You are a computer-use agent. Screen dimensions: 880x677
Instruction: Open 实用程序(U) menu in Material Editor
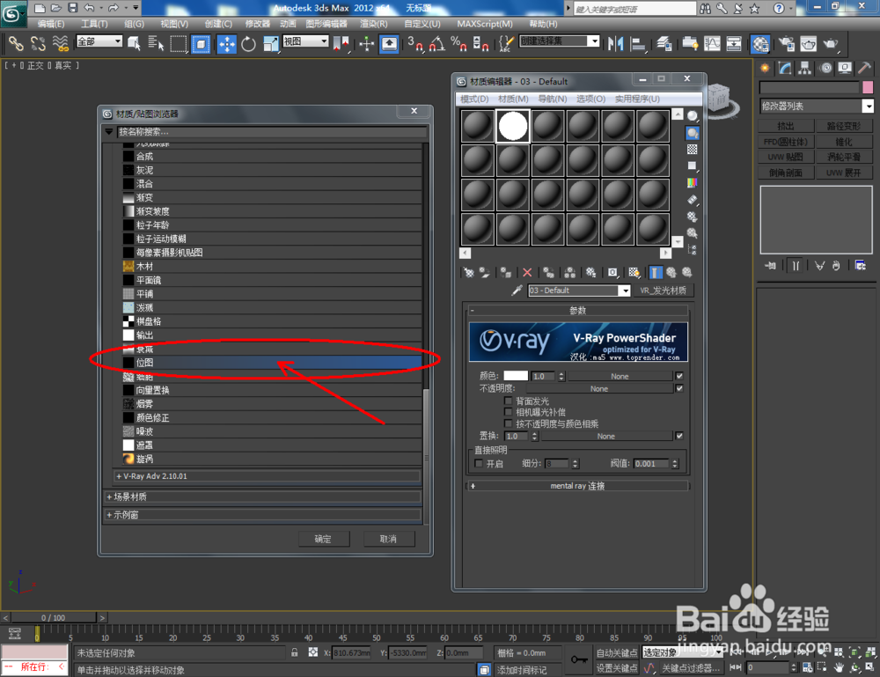[637, 99]
